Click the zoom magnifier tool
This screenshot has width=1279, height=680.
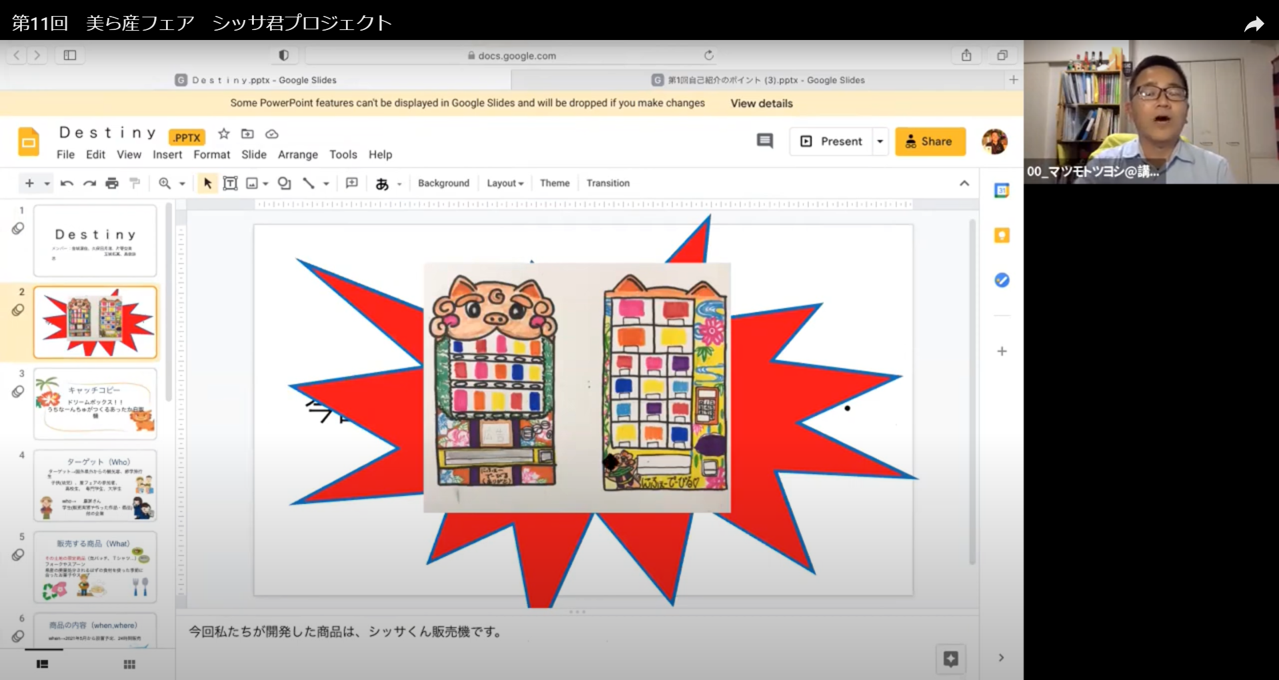pyautogui.click(x=165, y=183)
